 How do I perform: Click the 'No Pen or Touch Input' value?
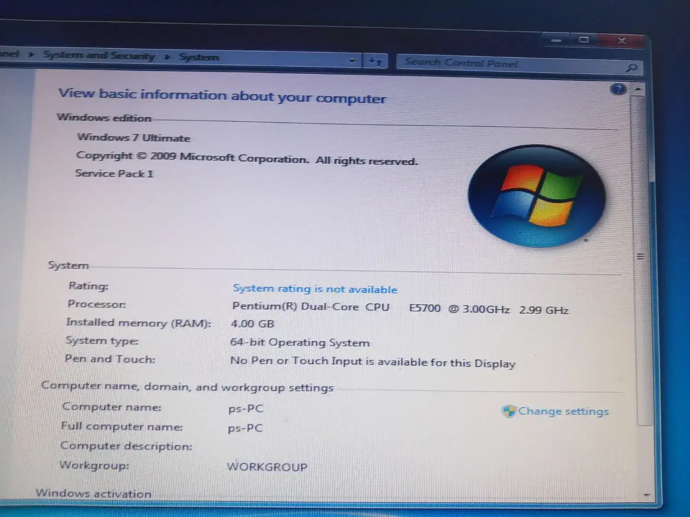(373, 362)
